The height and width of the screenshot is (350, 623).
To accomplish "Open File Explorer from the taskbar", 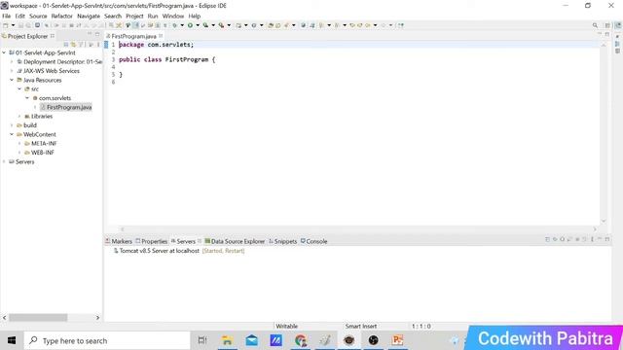I will (x=227, y=340).
